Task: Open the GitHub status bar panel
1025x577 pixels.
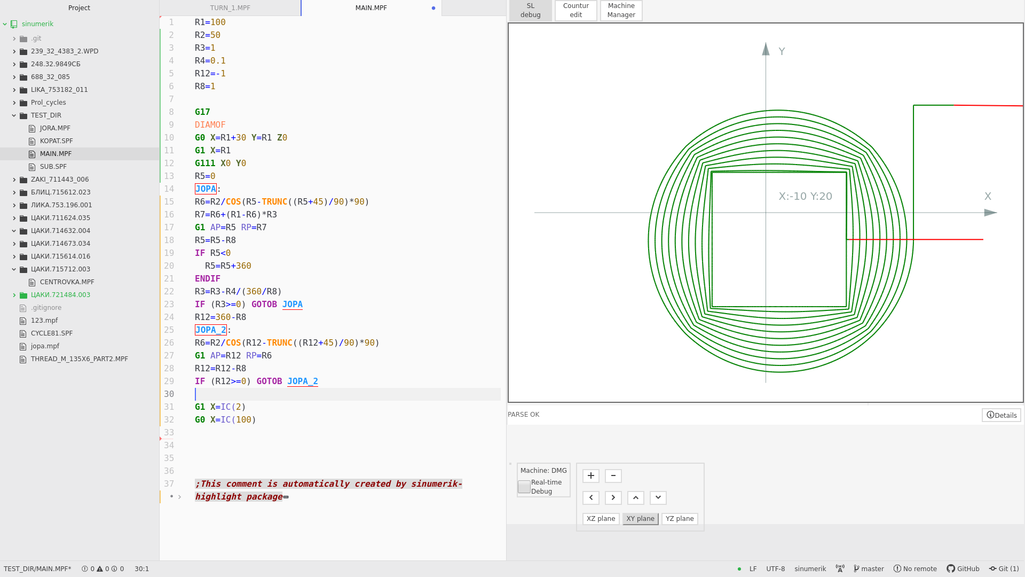Action: pos(963,569)
